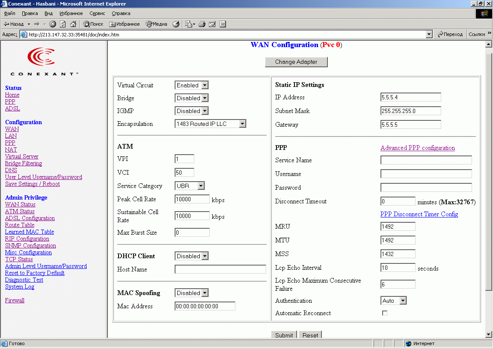
Task: Click the Gateway input field
Action: coord(411,124)
